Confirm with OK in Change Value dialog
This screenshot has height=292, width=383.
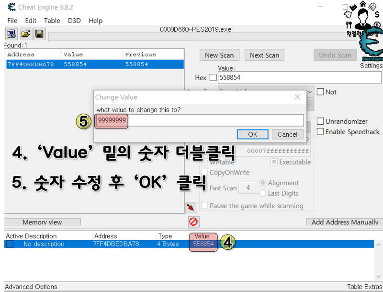tap(253, 134)
